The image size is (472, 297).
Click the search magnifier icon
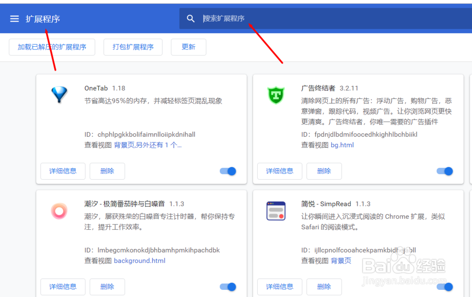[191, 19]
